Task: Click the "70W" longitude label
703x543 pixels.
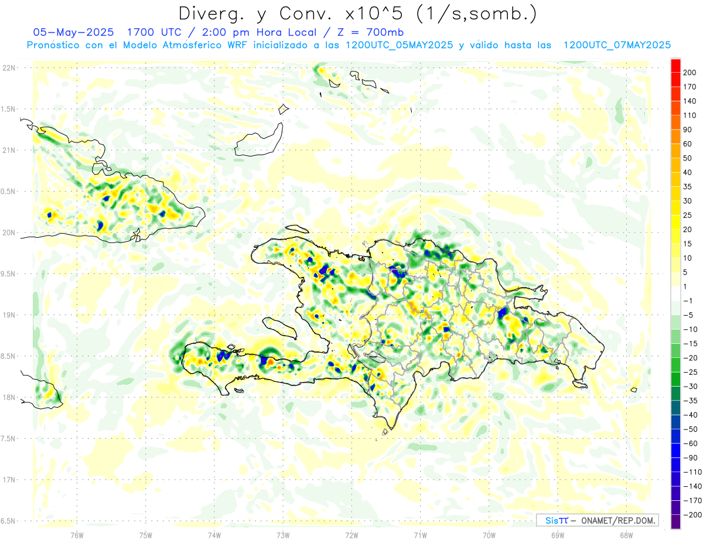Action: point(489,535)
